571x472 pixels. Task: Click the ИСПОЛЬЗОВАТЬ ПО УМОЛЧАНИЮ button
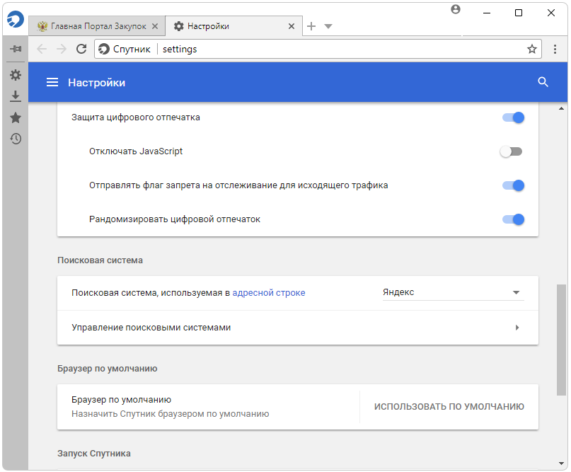(449, 407)
